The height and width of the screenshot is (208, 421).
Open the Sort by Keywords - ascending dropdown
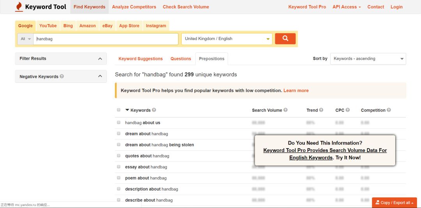tap(368, 59)
